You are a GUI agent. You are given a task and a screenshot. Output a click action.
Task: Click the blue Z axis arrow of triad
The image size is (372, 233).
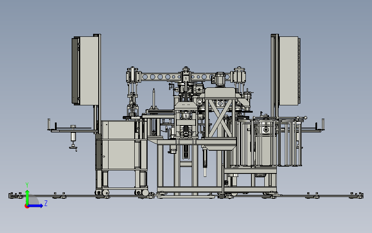click(36, 206)
